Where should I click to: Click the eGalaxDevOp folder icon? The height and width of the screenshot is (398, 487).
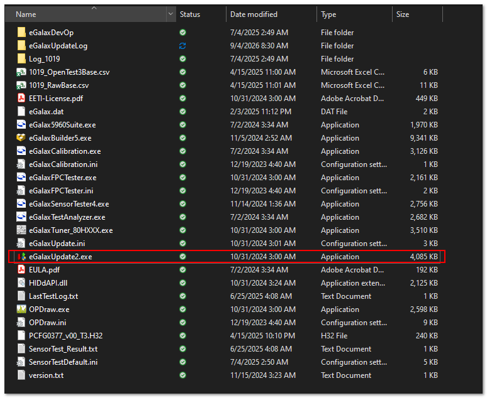[x=21, y=32]
